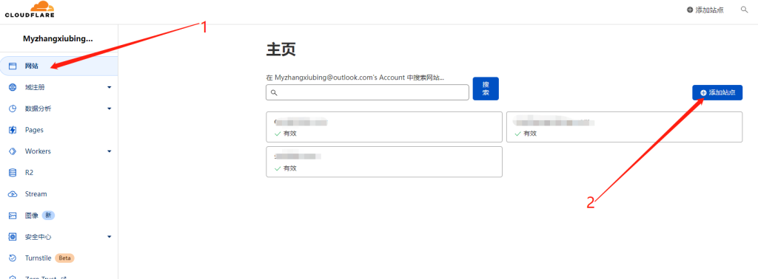Click the 图像 picture icon

13,216
